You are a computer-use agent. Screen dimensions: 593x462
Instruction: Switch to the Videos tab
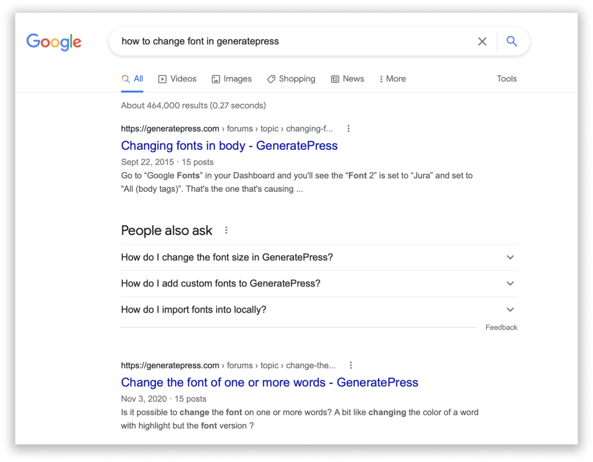(177, 79)
